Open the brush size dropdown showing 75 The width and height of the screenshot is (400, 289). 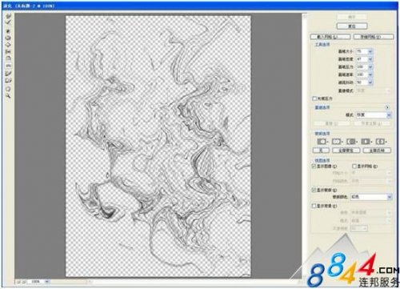point(370,51)
